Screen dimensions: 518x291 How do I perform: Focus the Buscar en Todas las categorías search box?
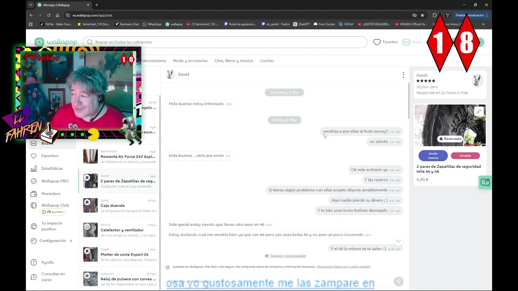tap(225, 42)
